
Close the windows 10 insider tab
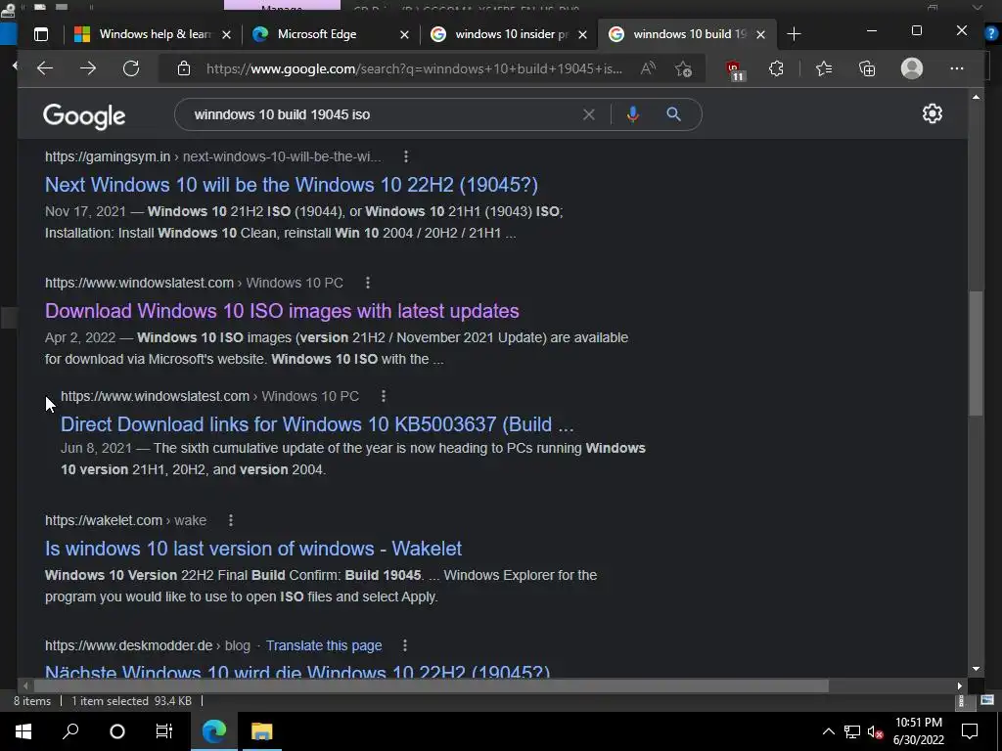coord(582,34)
